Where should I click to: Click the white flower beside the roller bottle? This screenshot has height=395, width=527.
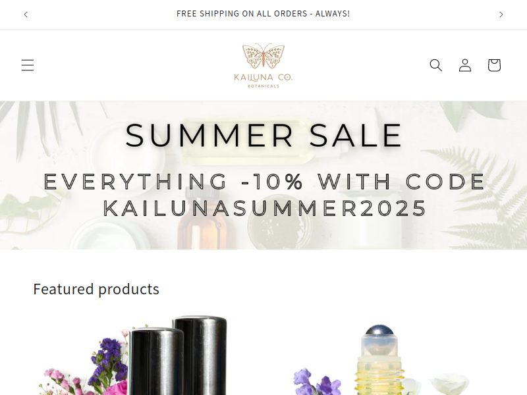coord(450,384)
